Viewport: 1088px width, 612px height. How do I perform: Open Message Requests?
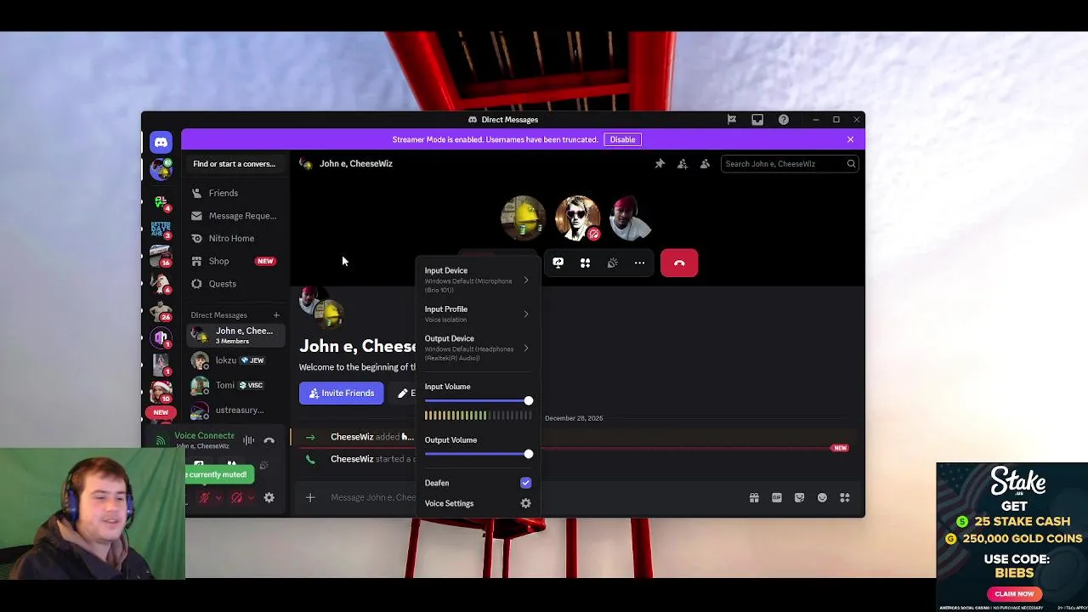pyautogui.click(x=235, y=216)
